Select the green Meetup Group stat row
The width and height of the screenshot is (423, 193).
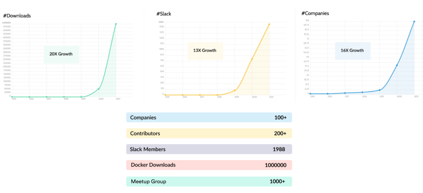tap(209, 181)
